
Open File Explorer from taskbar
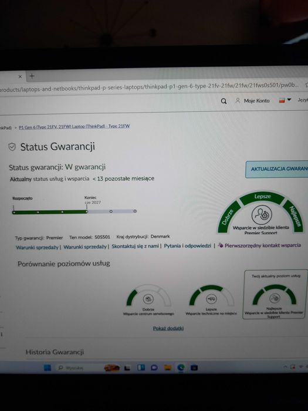click(168, 368)
